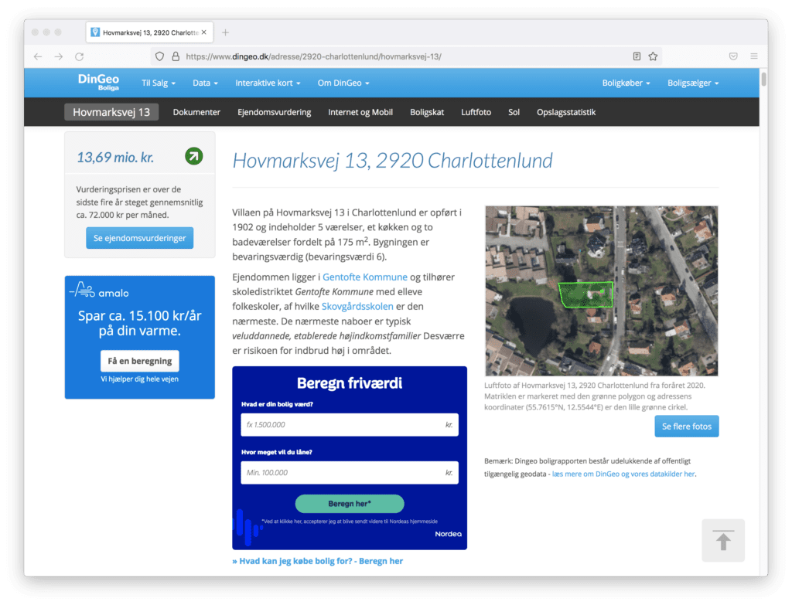Open the Om DinGeo dropdown
The width and height of the screenshot is (792, 605).
(x=343, y=83)
